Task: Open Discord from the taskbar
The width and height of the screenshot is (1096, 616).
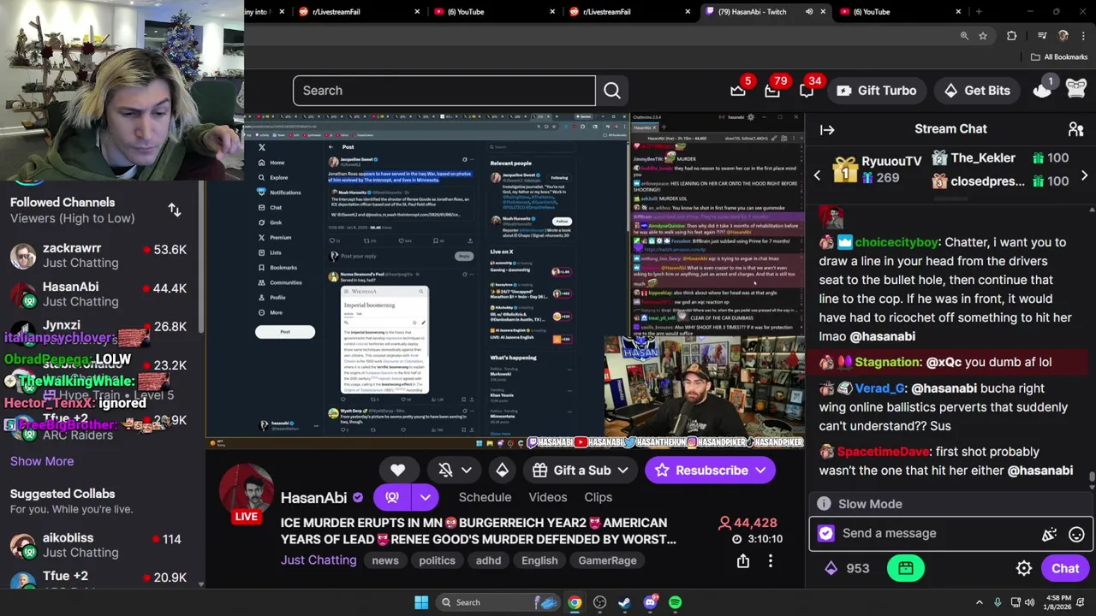Action: pos(650,602)
